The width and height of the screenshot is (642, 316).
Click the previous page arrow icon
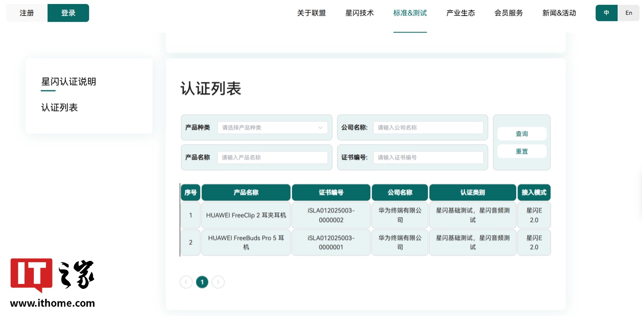(186, 282)
